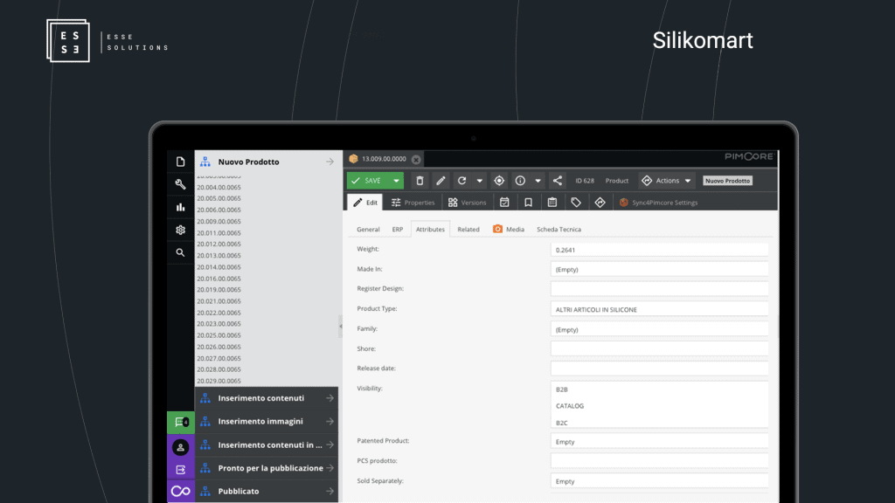Select tree item 20.029.00.0065
The width and height of the screenshot is (895, 503).
219,381
